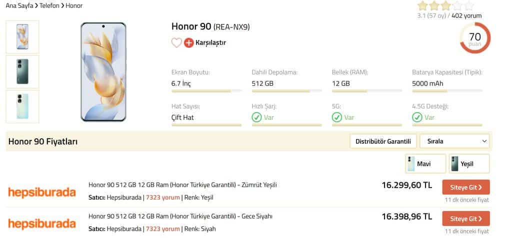Click the red plus Karşılaştır icon
Image resolution: width=512 pixels, height=238 pixels.
188,43
